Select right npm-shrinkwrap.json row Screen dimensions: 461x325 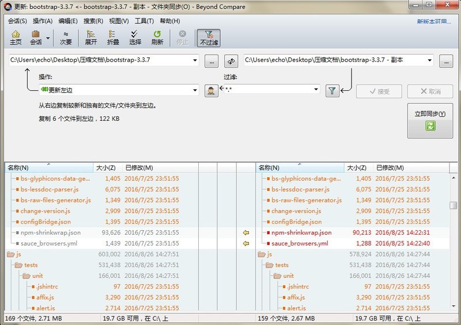353,232
